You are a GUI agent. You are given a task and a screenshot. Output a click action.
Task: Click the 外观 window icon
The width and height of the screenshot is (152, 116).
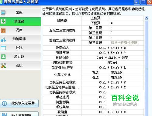click(x=3, y=48)
